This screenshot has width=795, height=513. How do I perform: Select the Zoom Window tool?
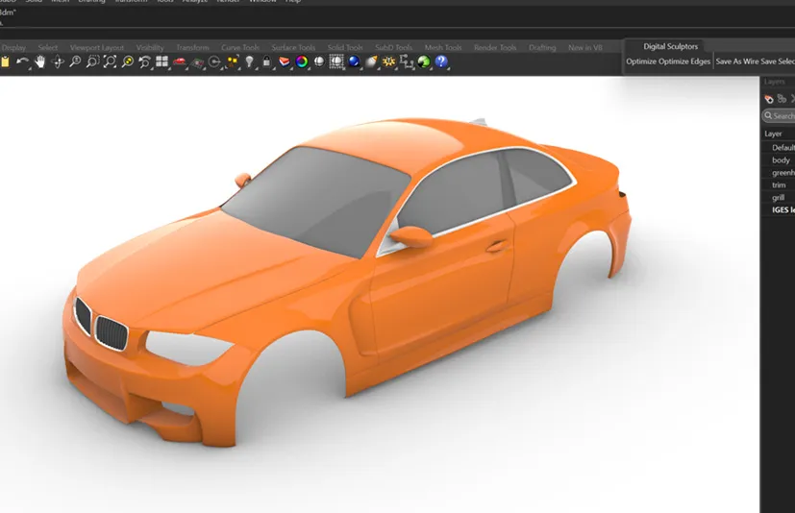tap(92, 61)
